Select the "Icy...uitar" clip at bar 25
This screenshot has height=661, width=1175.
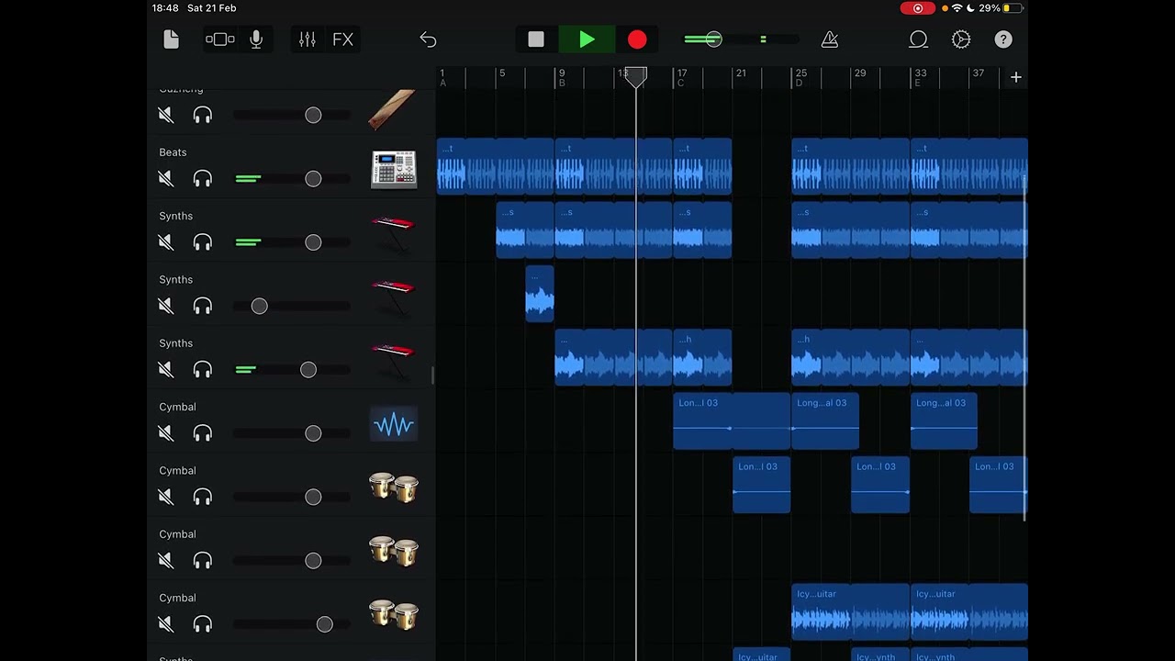pyautogui.click(x=851, y=612)
